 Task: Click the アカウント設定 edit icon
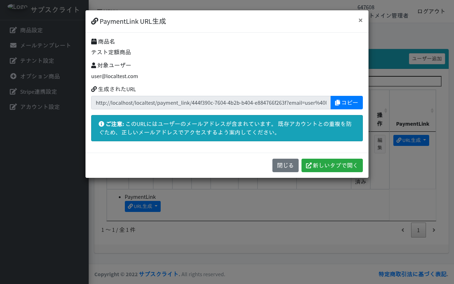coord(13,107)
